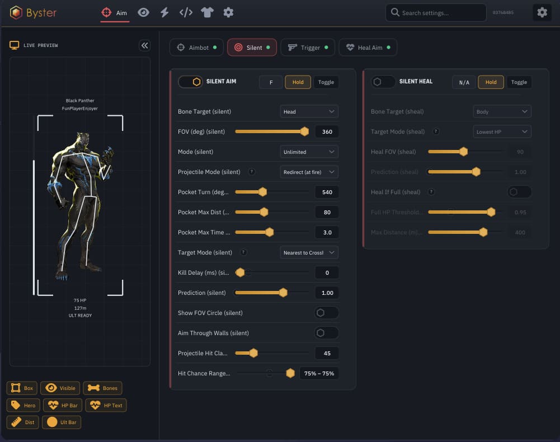
Task: Click the Pocket Max Time value 3.0
Action: tap(327, 232)
